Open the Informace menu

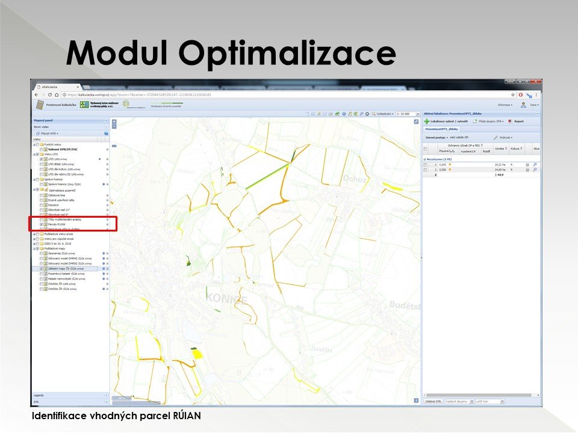(x=505, y=105)
